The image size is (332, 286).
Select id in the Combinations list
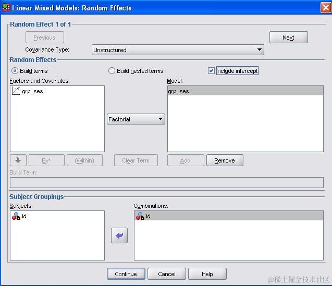pyautogui.click(x=229, y=216)
